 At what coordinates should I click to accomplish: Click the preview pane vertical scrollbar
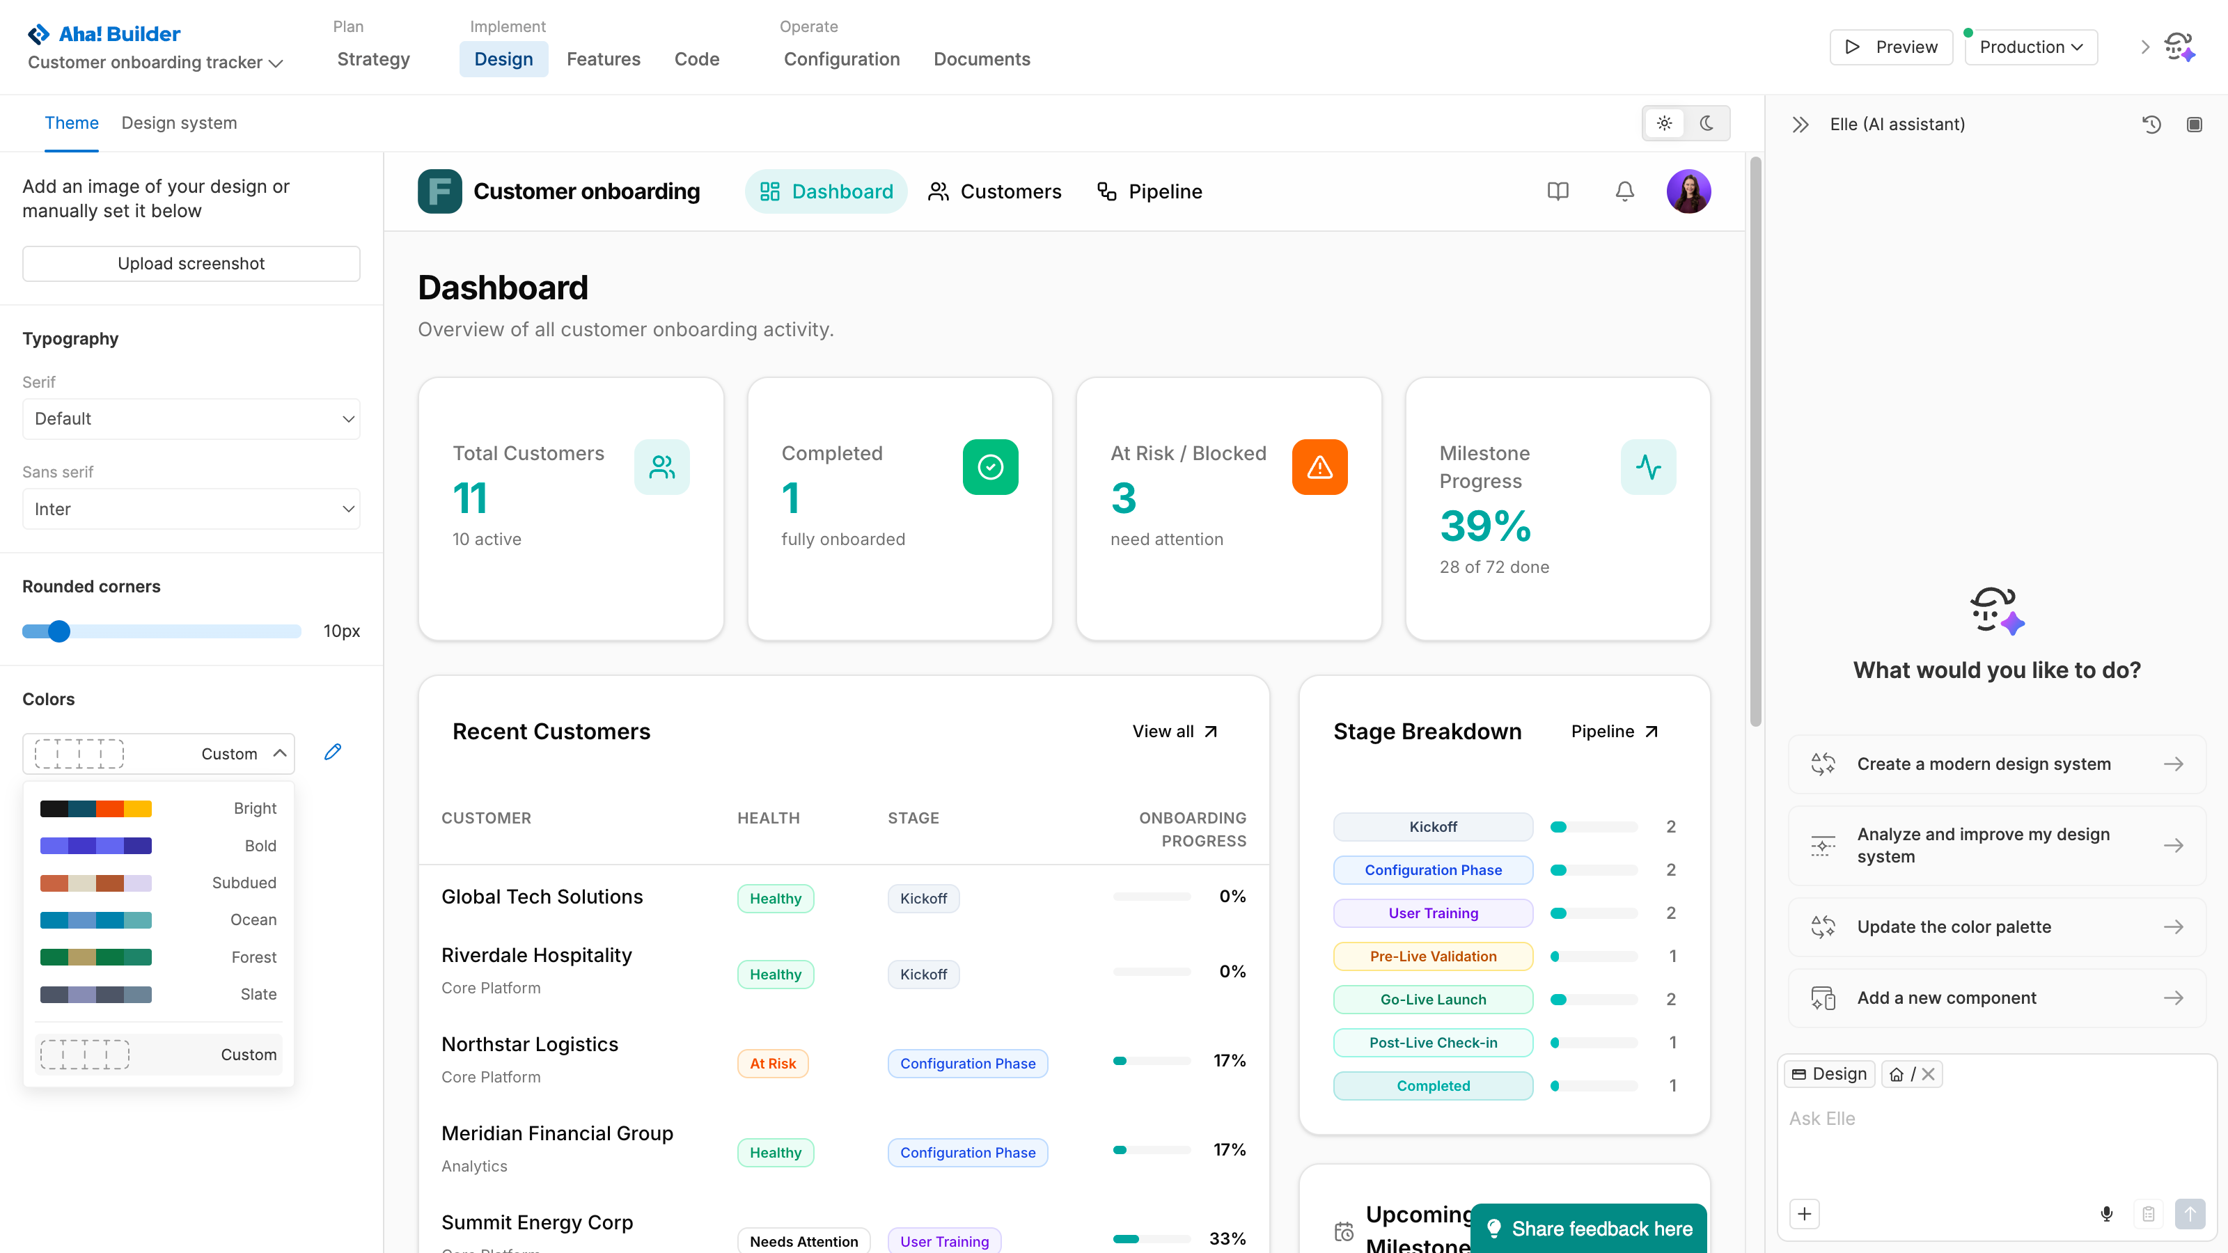click(1756, 441)
